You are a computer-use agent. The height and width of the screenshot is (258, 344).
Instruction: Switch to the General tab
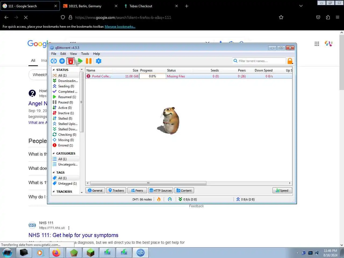click(95, 191)
